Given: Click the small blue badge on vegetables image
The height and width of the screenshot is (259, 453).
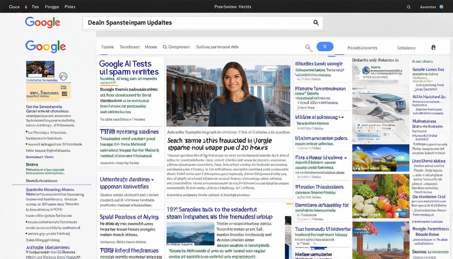Looking at the screenshot, I should pos(402,213).
